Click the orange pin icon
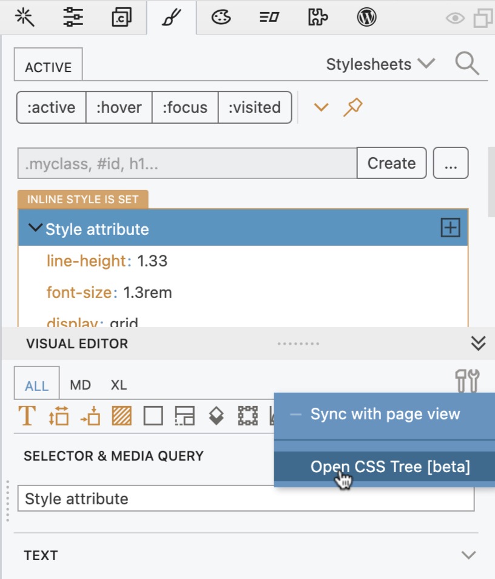This screenshot has height=579, width=495. click(353, 107)
